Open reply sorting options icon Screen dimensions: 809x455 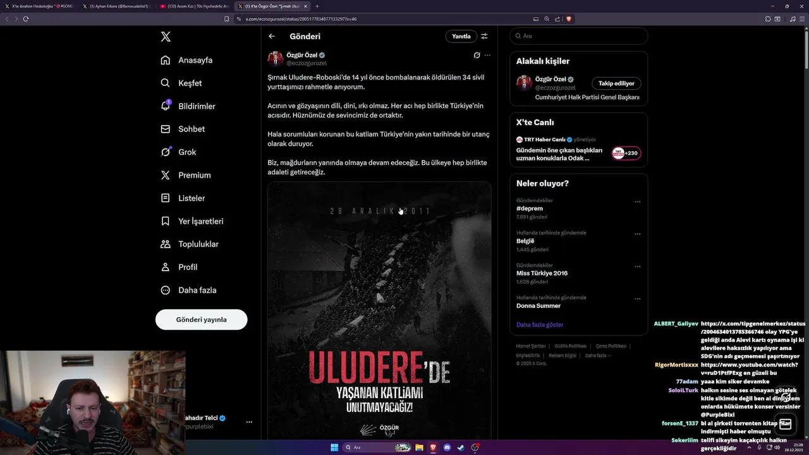[x=484, y=36]
